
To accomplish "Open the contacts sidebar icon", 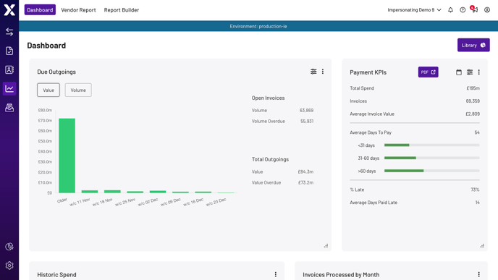I will 9,70.
